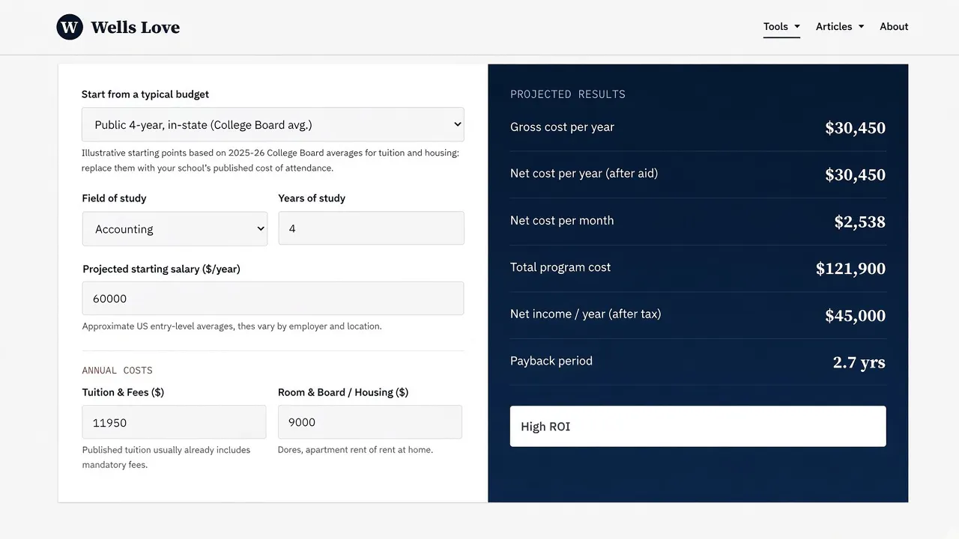Click the Wells Love site title
The height and width of the screenshot is (539, 959).
pyautogui.click(x=135, y=28)
